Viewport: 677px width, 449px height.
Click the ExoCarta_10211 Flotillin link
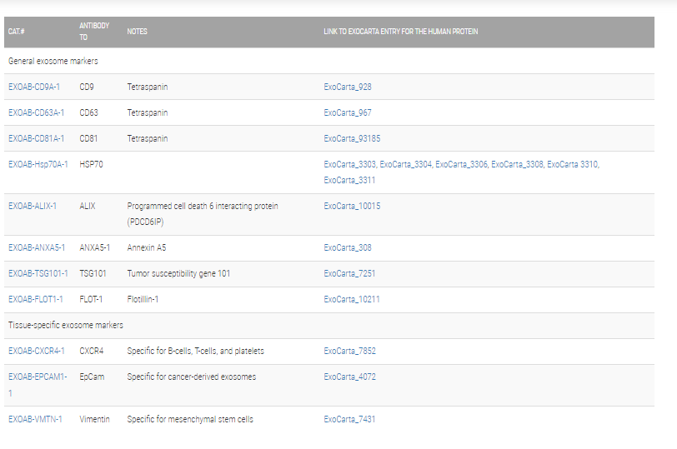(x=352, y=299)
